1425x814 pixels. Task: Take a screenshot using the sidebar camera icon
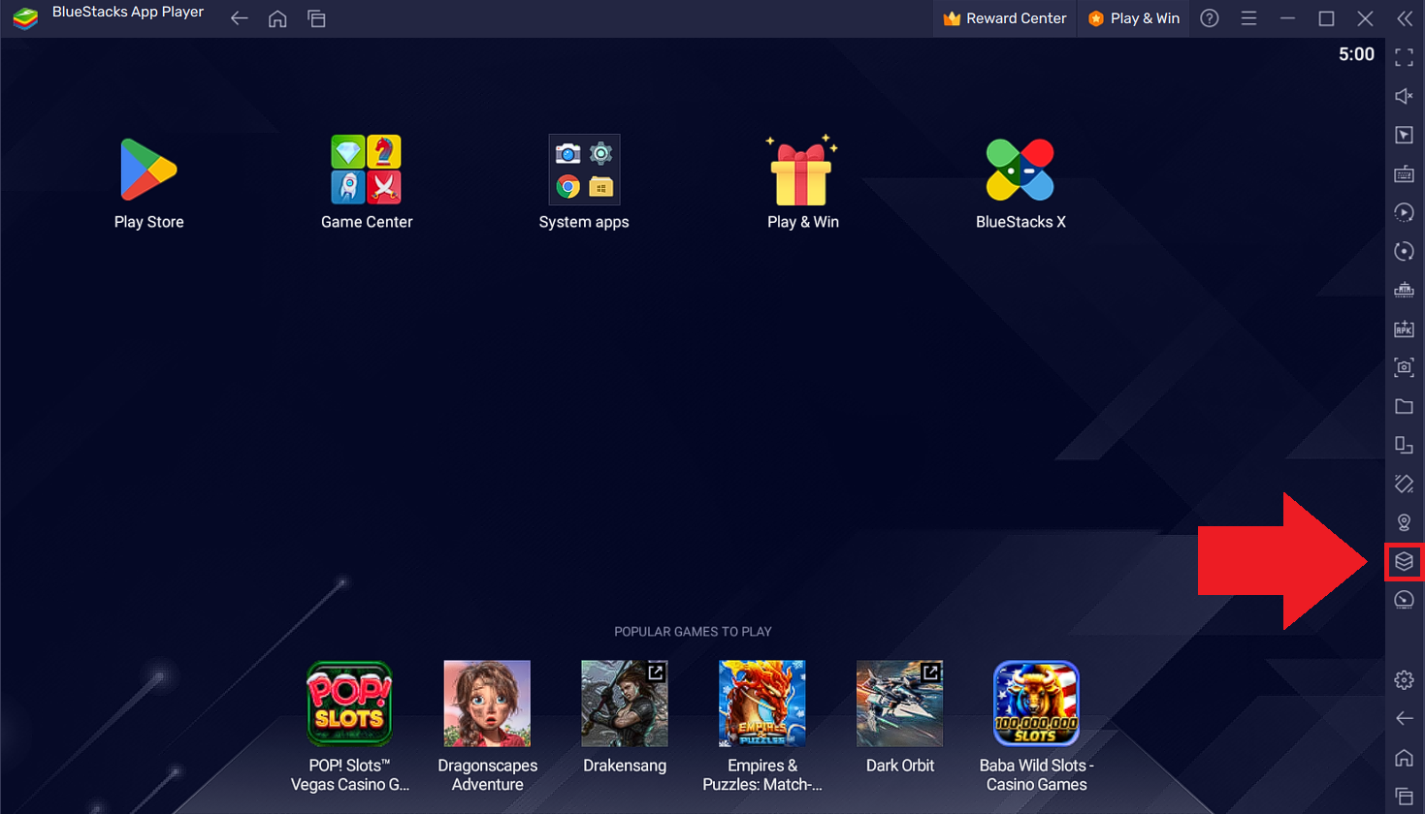pos(1404,367)
